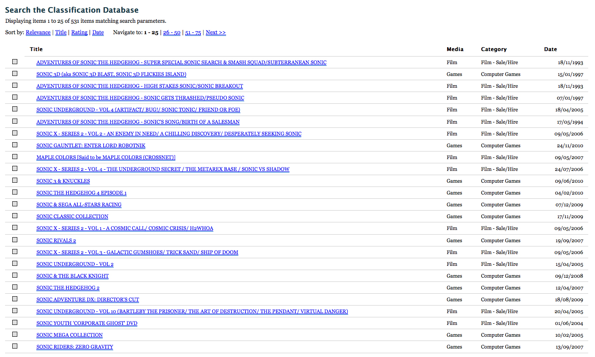
Task: Open Sonic Underground - Vol 4 entry
Action: [138, 110]
